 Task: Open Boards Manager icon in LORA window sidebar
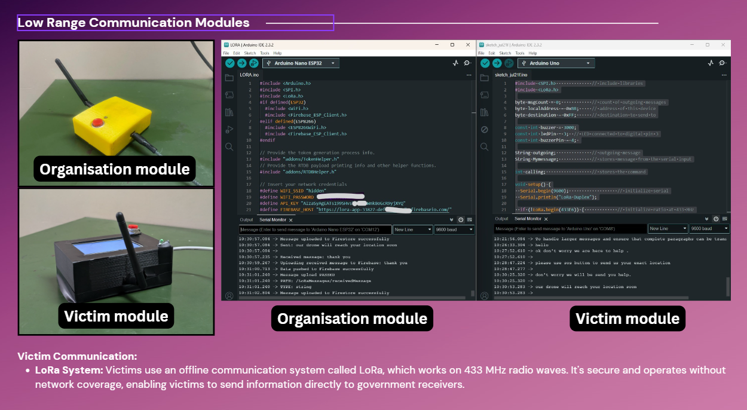[x=229, y=95]
